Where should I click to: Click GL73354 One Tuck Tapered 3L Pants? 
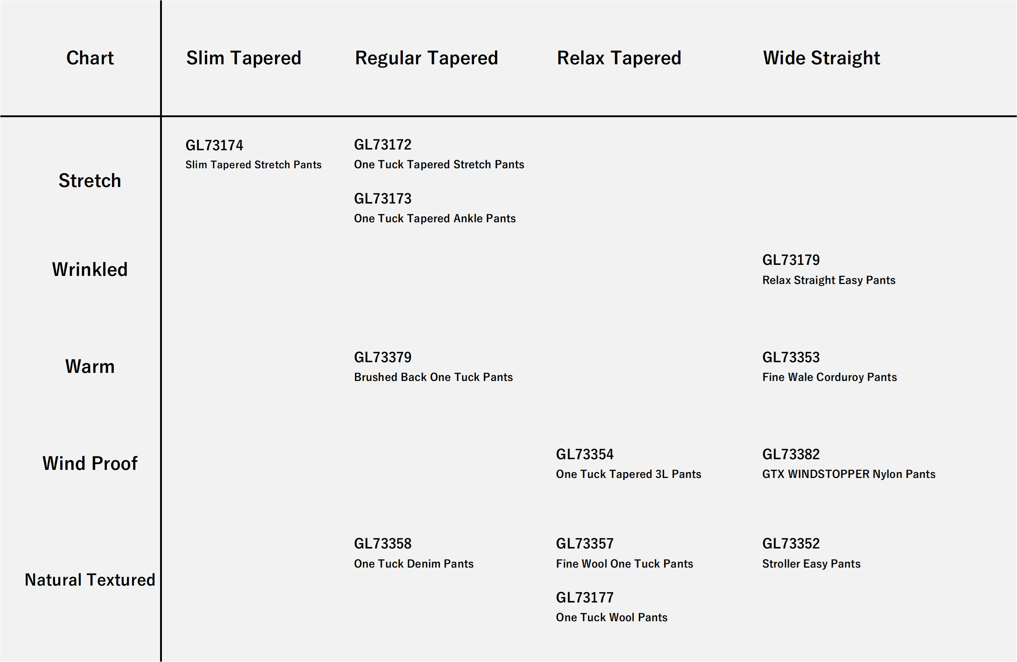pos(628,464)
